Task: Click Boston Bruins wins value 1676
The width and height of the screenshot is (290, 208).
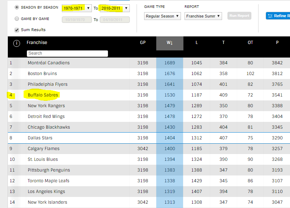Action: pos(170,74)
